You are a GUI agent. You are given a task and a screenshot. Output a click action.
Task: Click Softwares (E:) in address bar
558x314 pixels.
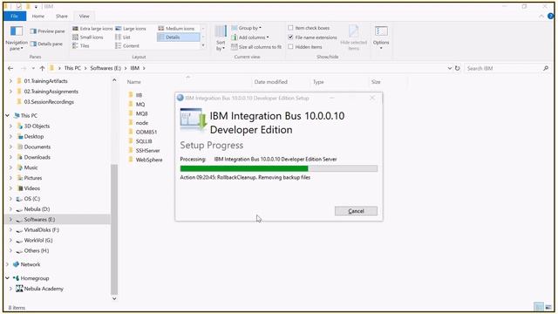tap(105, 68)
